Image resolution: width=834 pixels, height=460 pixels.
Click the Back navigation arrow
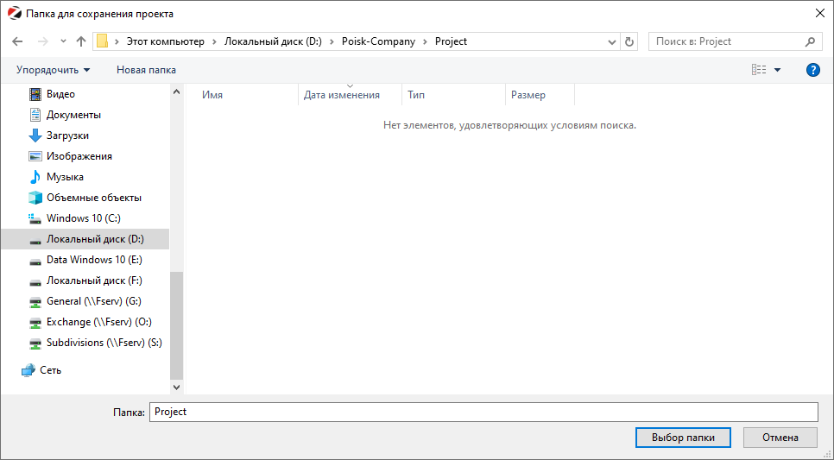click(x=17, y=41)
